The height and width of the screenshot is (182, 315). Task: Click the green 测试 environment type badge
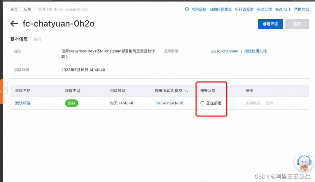point(71,103)
